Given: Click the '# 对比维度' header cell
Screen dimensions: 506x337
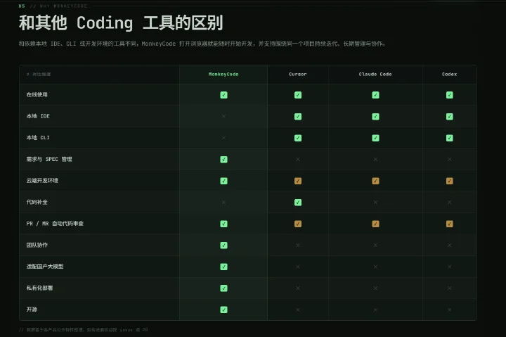Looking at the screenshot, I should coord(39,75).
